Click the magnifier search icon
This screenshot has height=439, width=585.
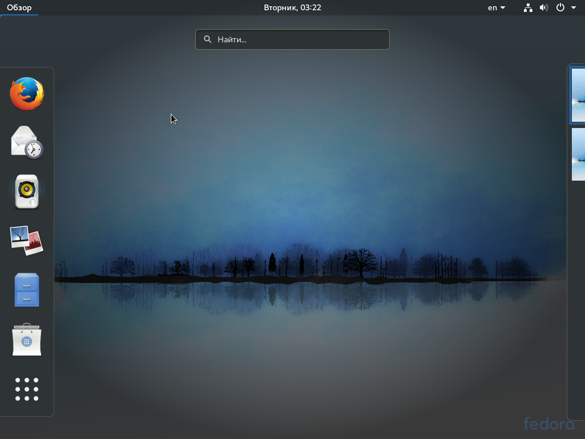[x=208, y=39]
